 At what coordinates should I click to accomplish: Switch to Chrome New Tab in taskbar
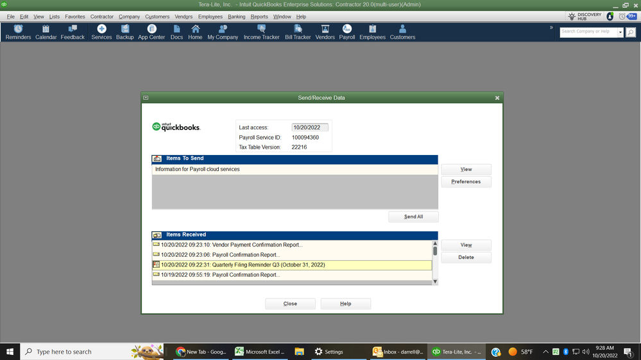pyautogui.click(x=201, y=352)
